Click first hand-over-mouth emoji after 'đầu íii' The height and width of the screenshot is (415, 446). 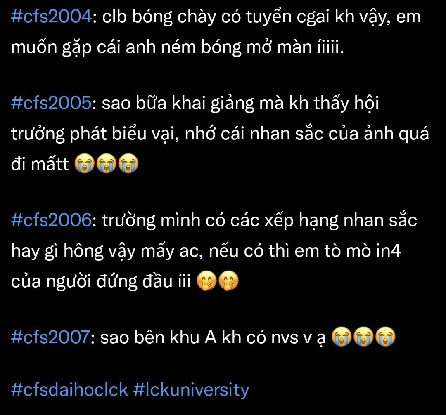[207, 281]
